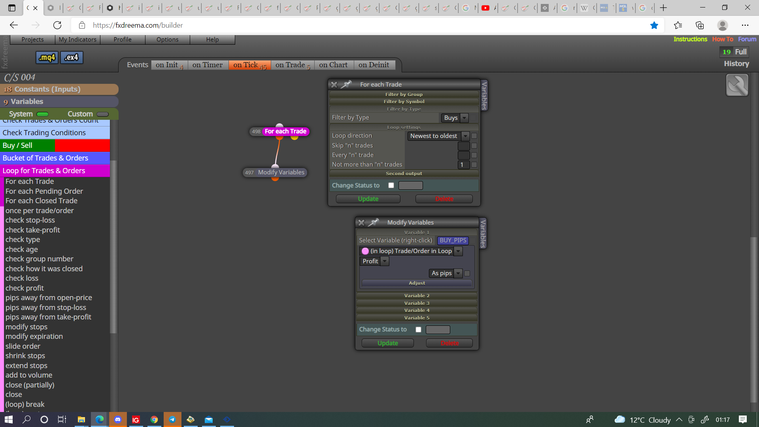Screen dimensions: 759x427
Task: Expand the Filter by Group section
Action: click(404, 94)
